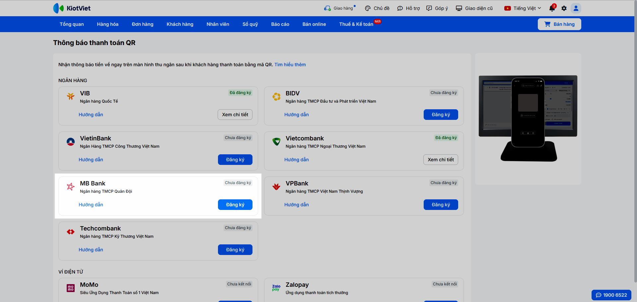The height and width of the screenshot is (302, 637).
Task: Open the Khách hàng menu
Action: pyautogui.click(x=180, y=24)
